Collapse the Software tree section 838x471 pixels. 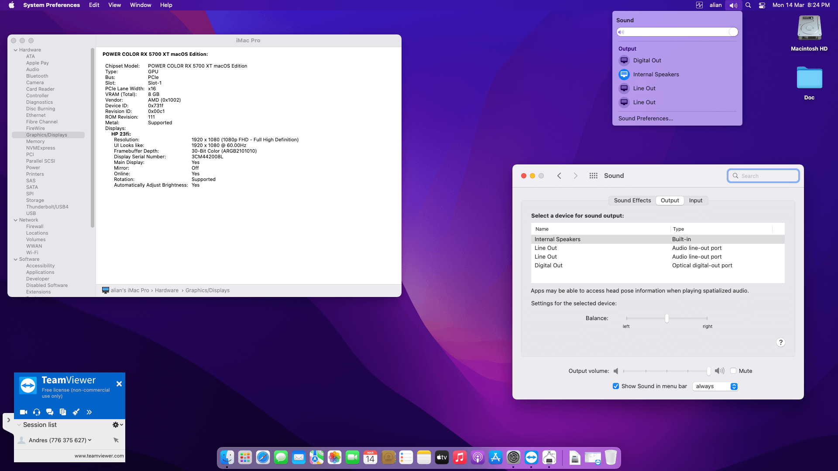pyautogui.click(x=16, y=259)
